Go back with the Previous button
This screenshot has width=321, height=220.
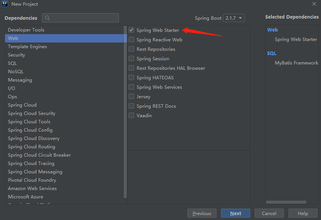coord(202,213)
